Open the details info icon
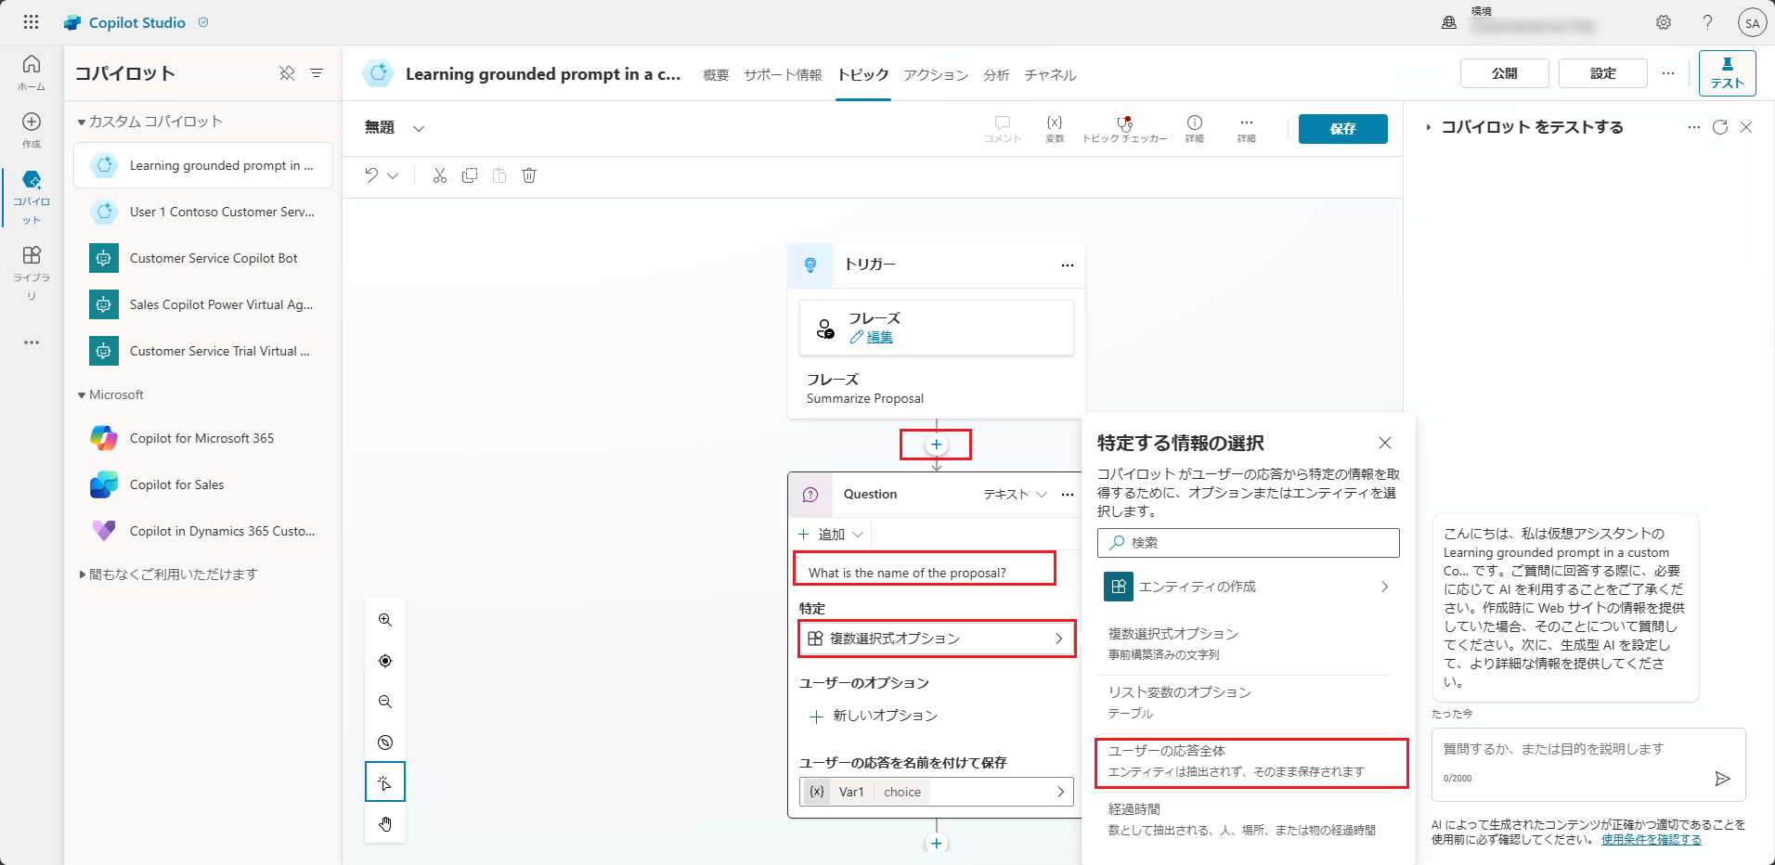Viewport: 1775px width, 865px height. pos(1195,129)
